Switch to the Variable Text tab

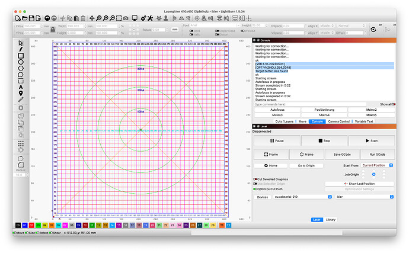coord(364,121)
